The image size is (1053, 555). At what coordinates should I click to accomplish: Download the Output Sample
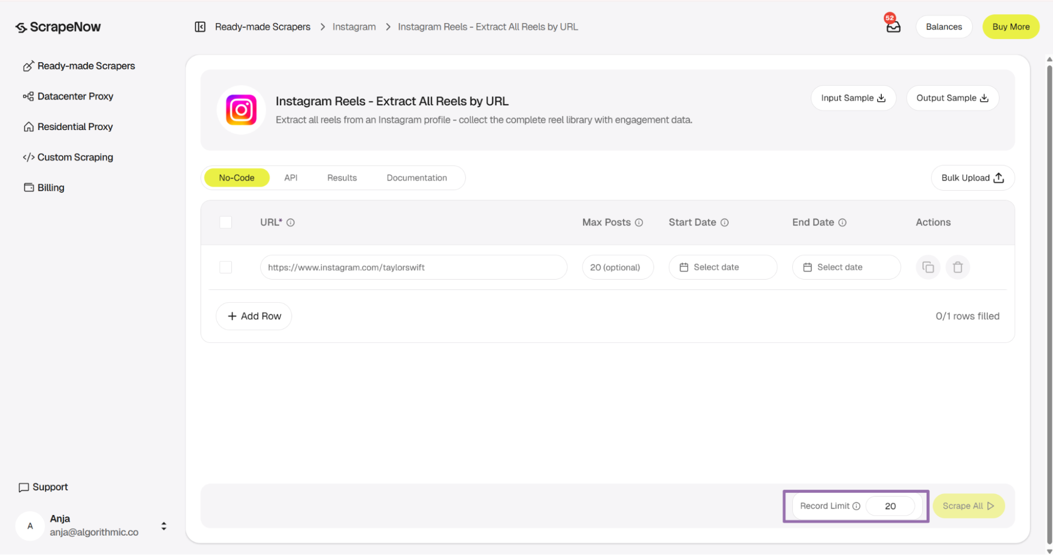click(952, 98)
